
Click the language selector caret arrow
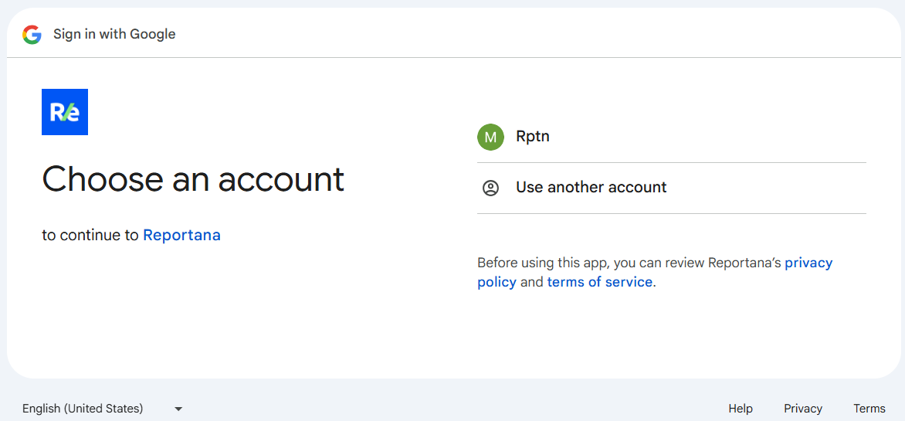point(178,409)
